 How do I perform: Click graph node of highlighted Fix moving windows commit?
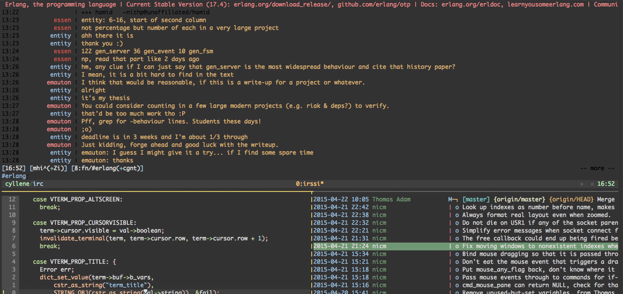457,246
